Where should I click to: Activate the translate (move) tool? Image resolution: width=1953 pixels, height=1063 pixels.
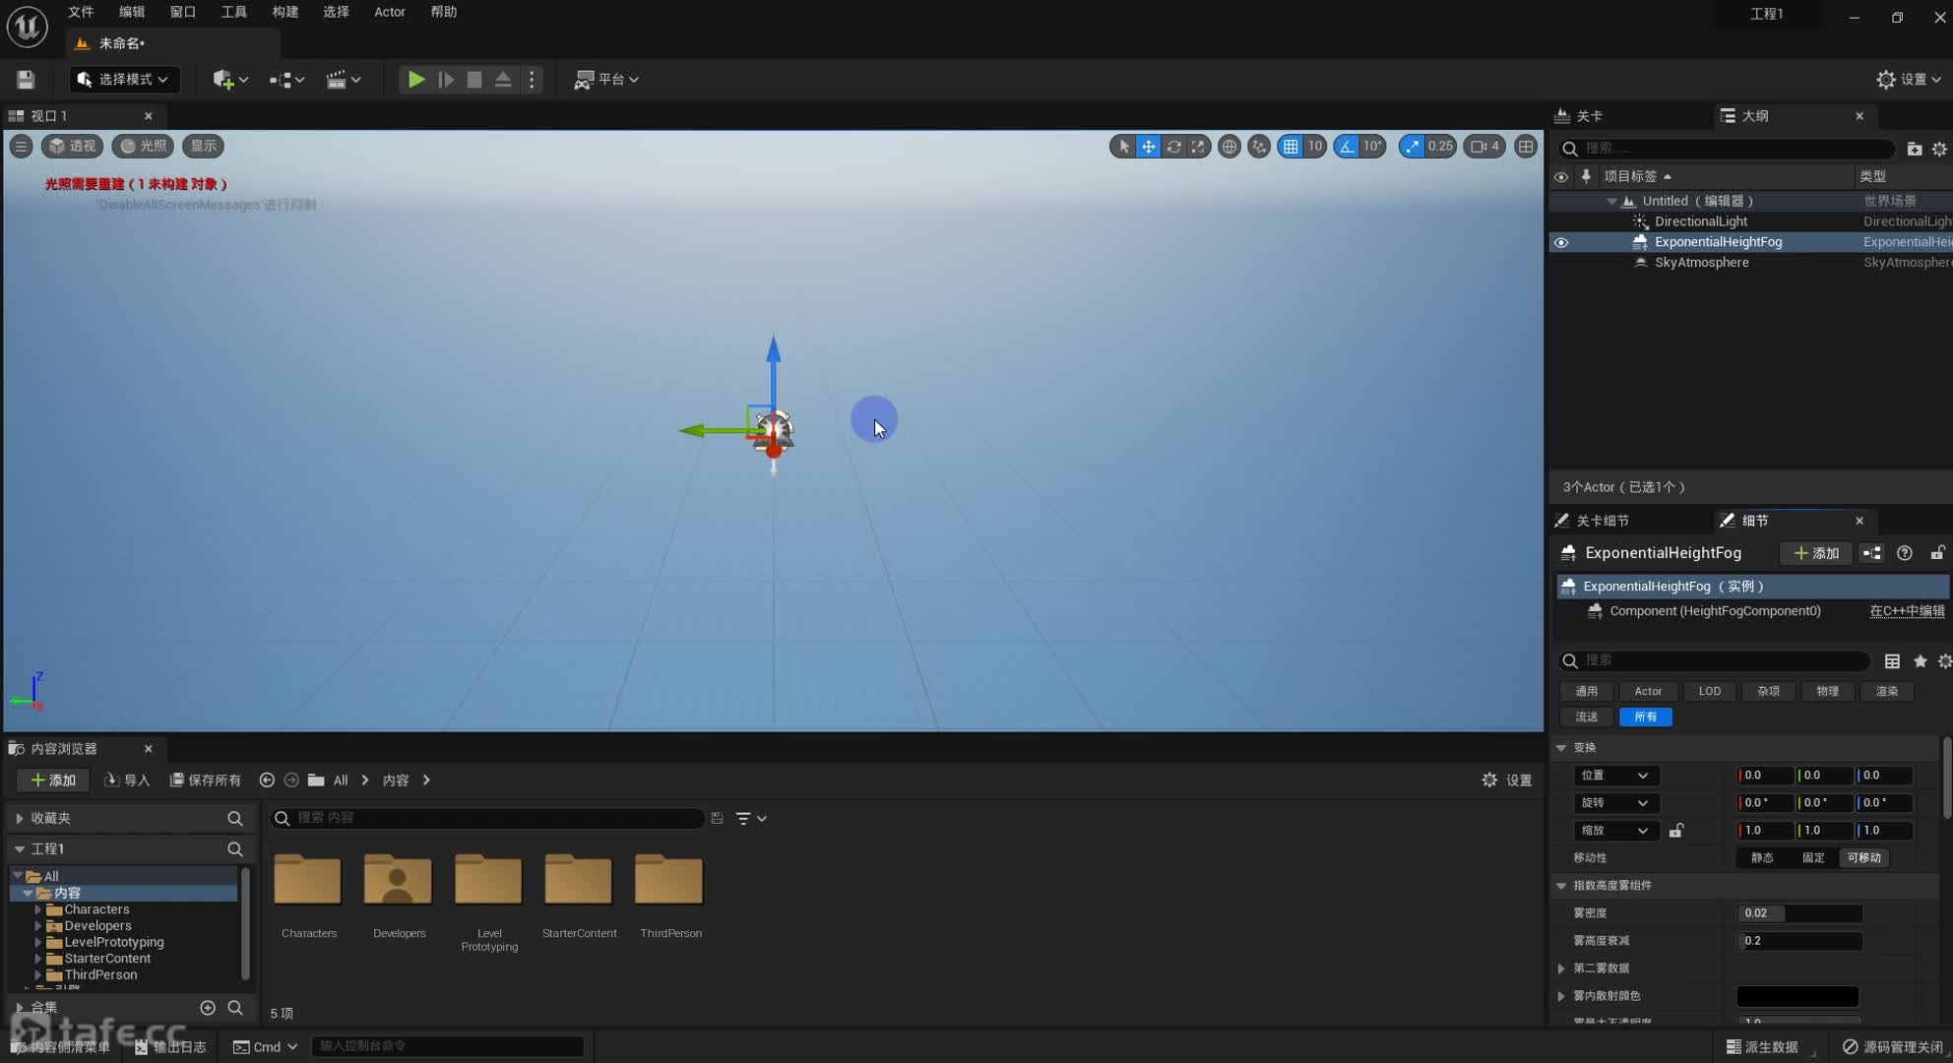pos(1149,147)
